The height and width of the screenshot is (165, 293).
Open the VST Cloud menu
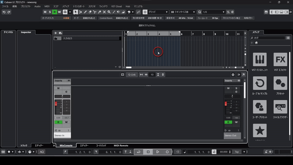pyautogui.click(x=116, y=6)
